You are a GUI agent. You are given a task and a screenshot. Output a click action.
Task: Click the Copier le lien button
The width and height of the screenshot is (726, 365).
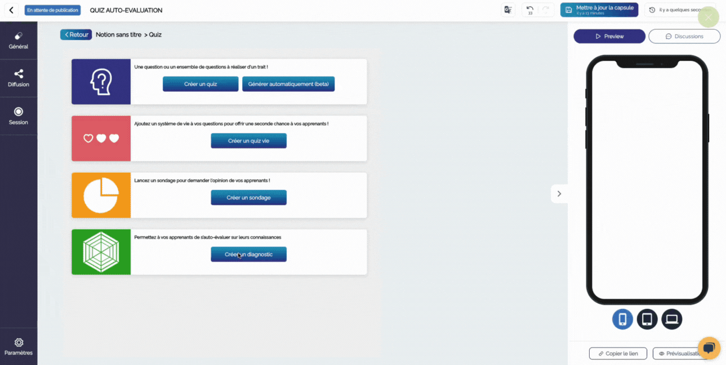[618, 353]
